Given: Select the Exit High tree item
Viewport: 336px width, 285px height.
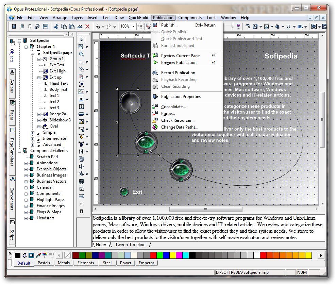Looking at the screenshot, I should click(57, 71).
